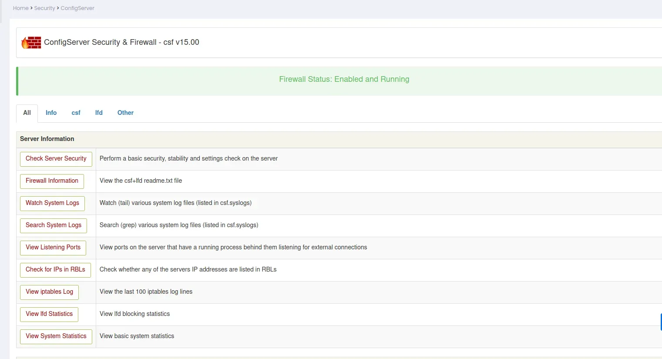Click Check for IPs in RBLs
This screenshot has width=662, height=359.
[55, 270]
